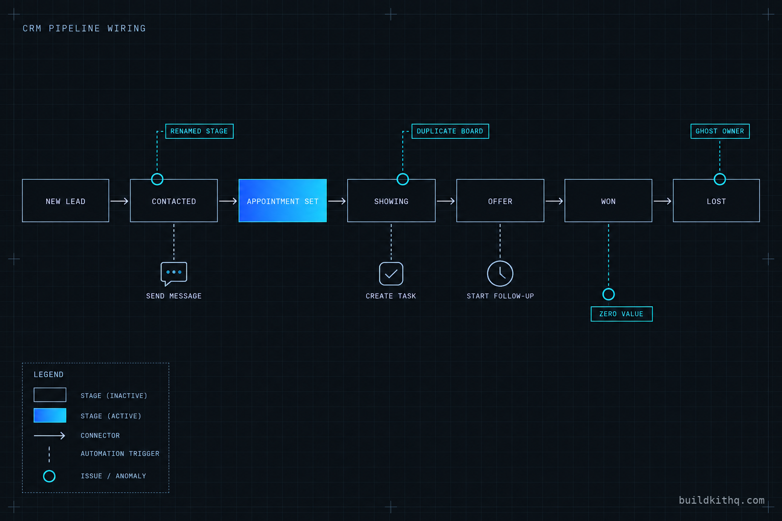Select the anomaly circle on the Lost stage
This screenshot has height=521, width=782.
[x=720, y=179]
